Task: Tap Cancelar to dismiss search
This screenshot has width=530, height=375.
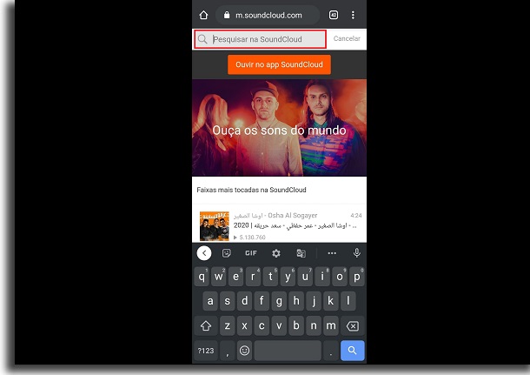Action: point(347,38)
